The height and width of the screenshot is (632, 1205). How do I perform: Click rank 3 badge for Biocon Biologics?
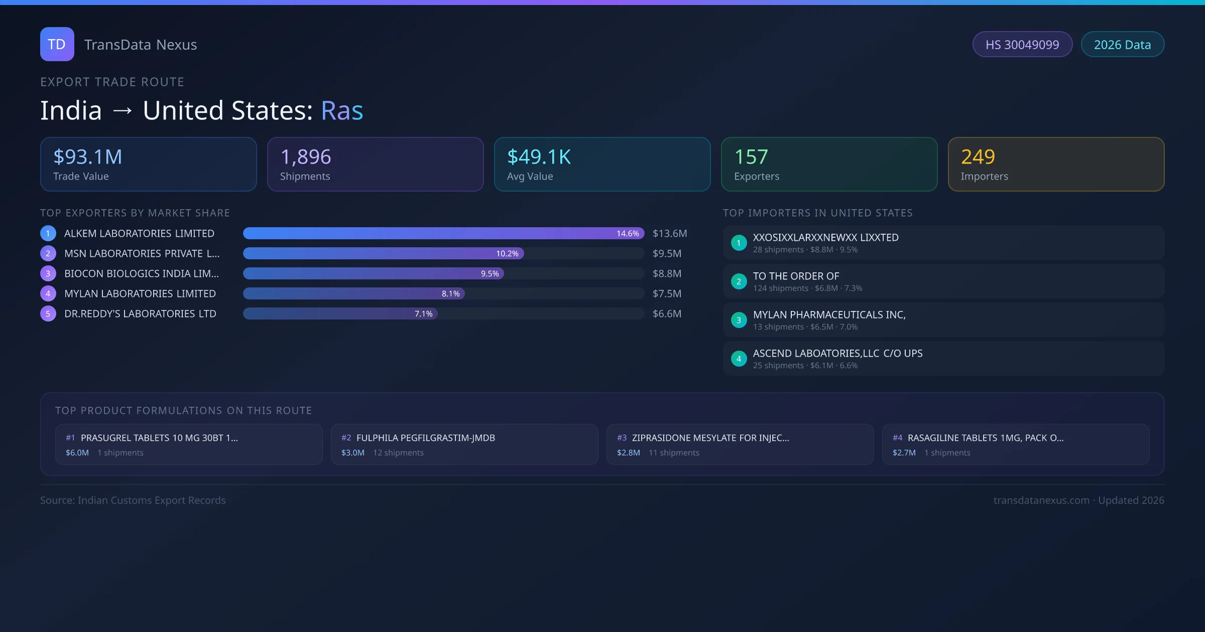pyautogui.click(x=48, y=273)
